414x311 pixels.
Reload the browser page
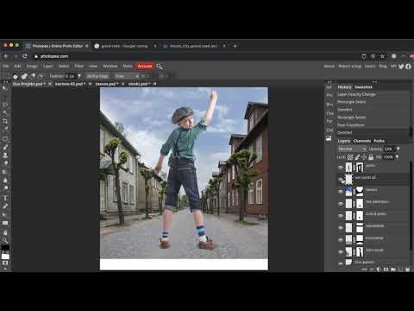pyautogui.click(x=24, y=56)
